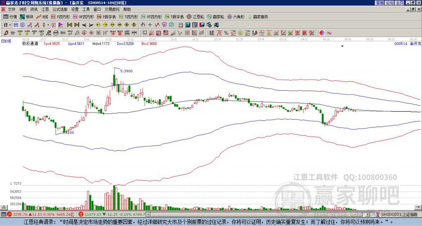Open the 文件 menu

tap(12, 9)
